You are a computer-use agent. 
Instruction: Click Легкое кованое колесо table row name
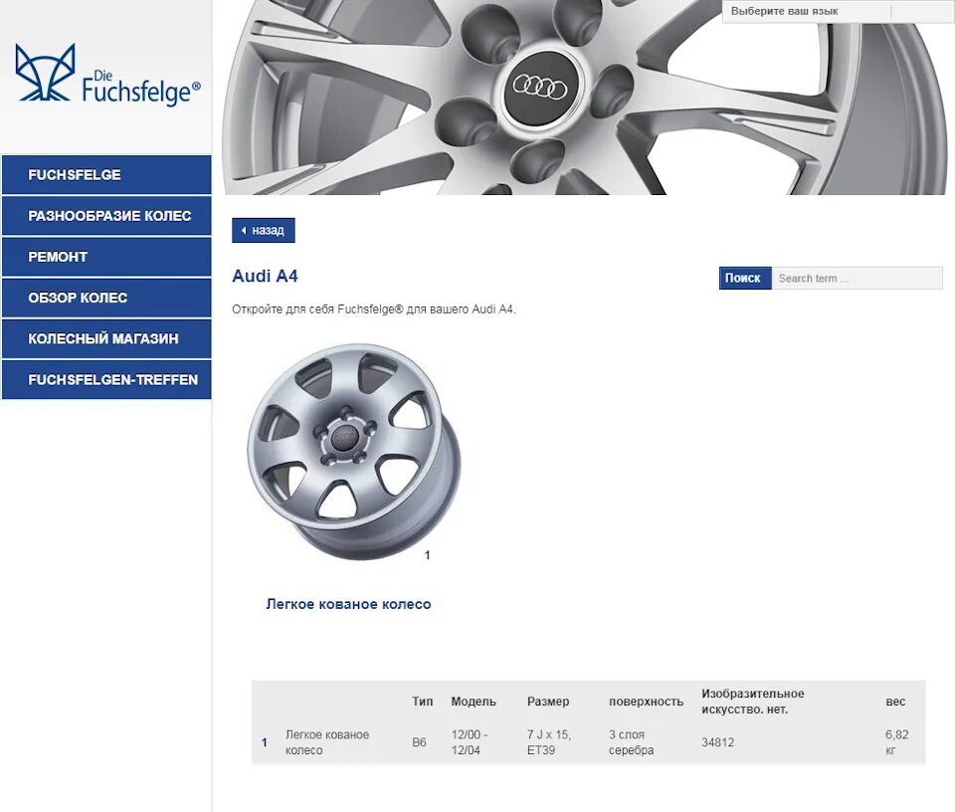327,742
